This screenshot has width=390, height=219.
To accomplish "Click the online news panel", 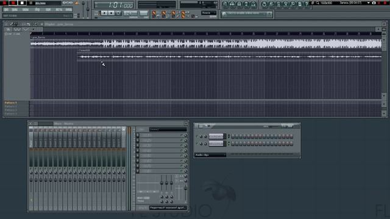I will click(x=247, y=15).
